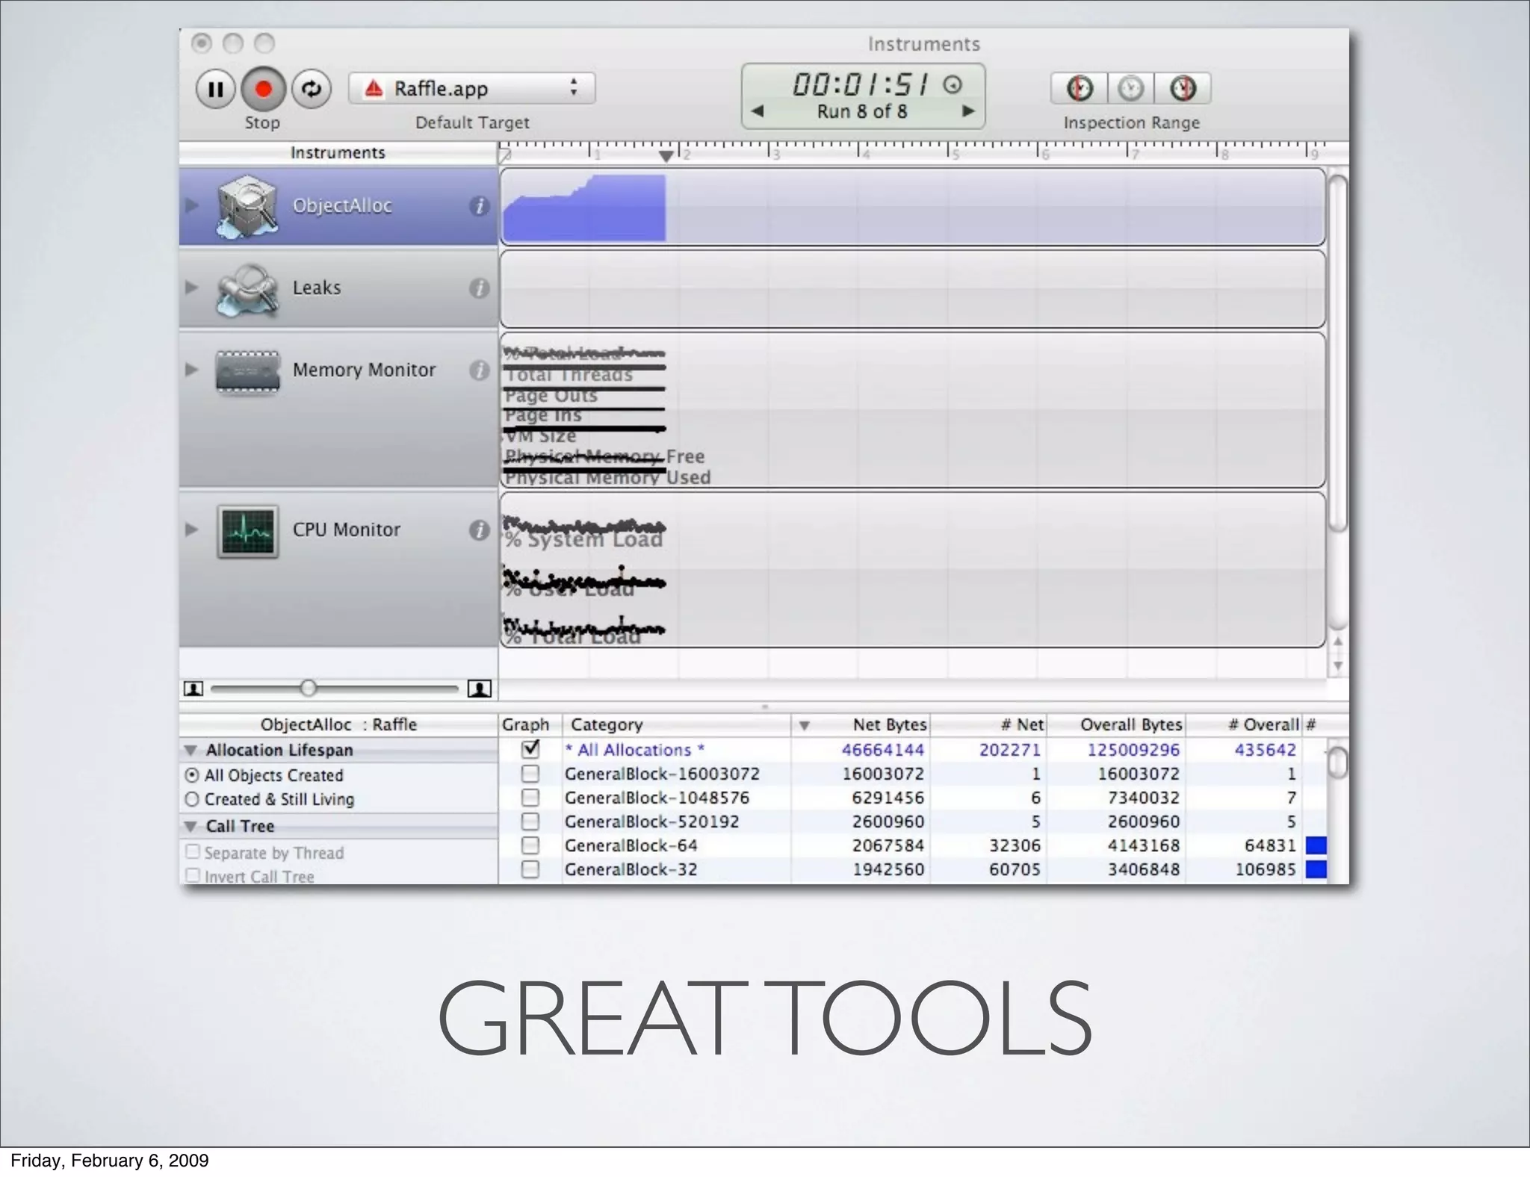Click the loop button in toolbar
The height and width of the screenshot is (1177, 1530).
(x=311, y=89)
